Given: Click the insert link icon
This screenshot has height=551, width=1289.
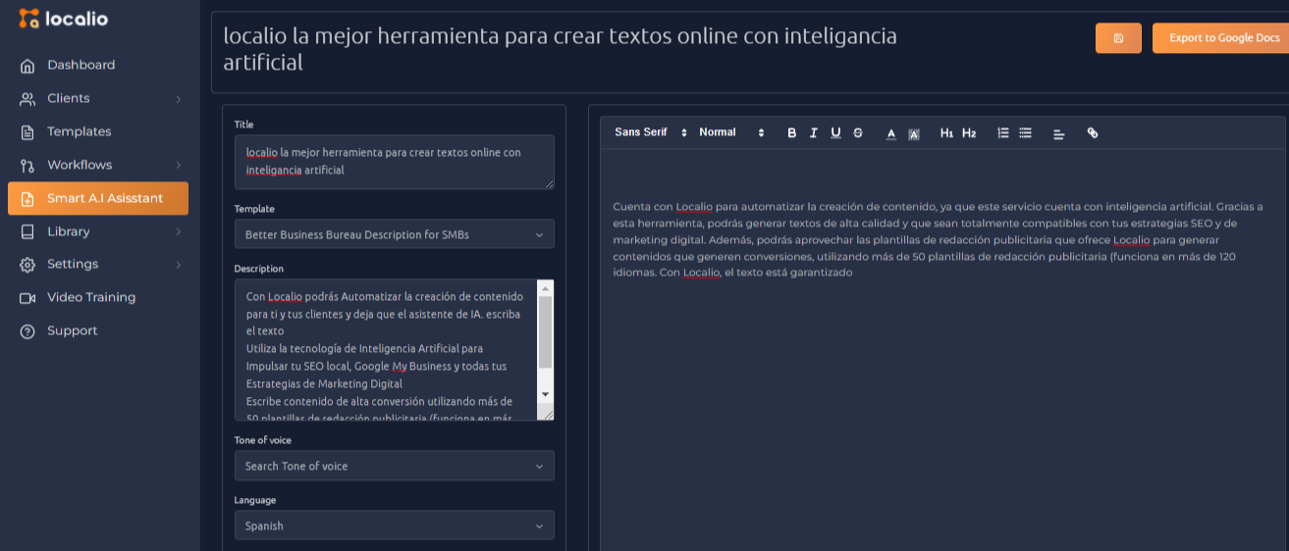Looking at the screenshot, I should [1093, 133].
